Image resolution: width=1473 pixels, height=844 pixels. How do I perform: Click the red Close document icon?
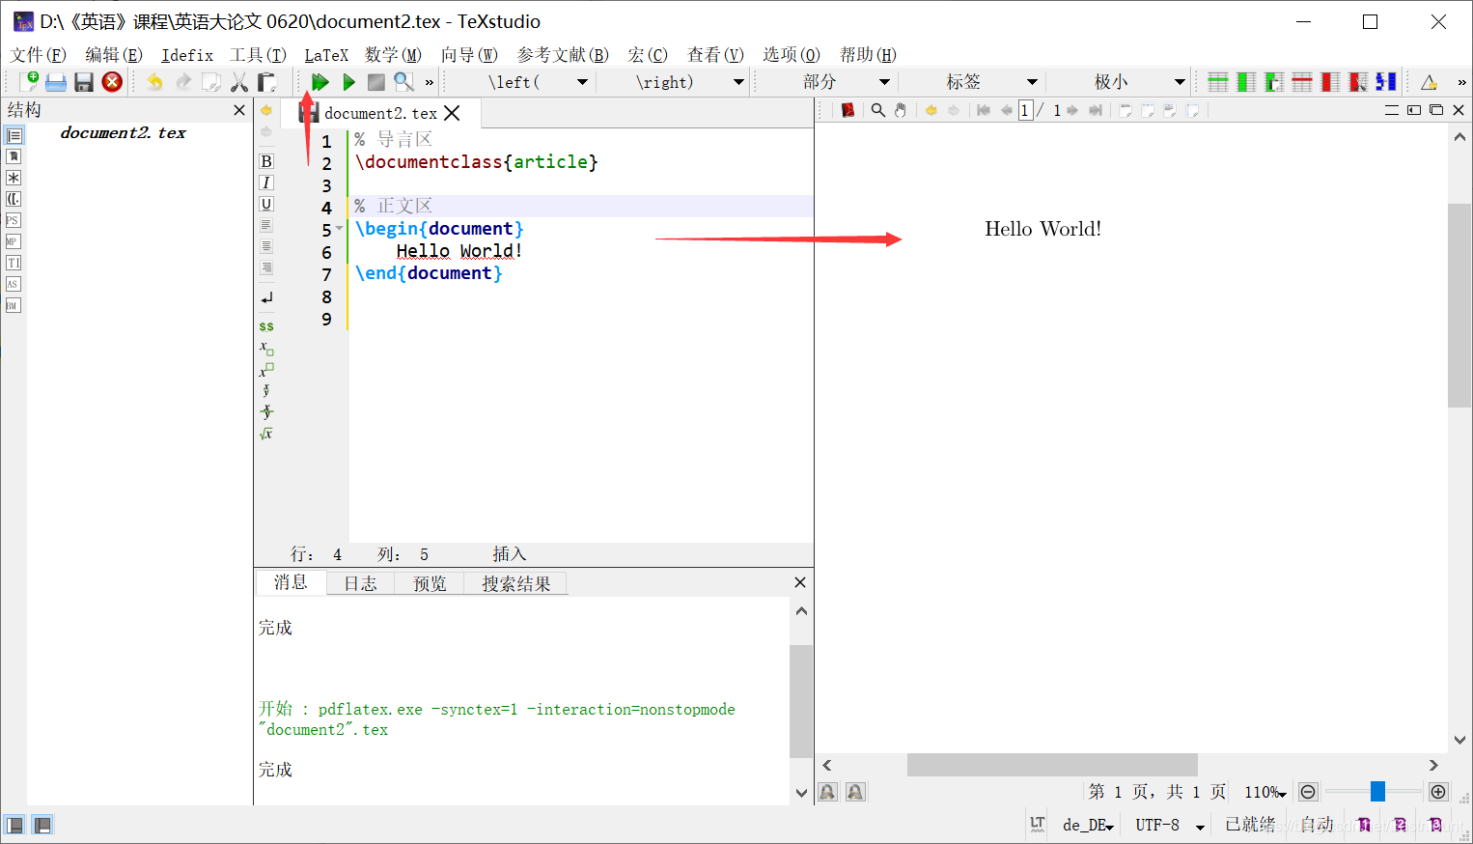pyautogui.click(x=112, y=82)
